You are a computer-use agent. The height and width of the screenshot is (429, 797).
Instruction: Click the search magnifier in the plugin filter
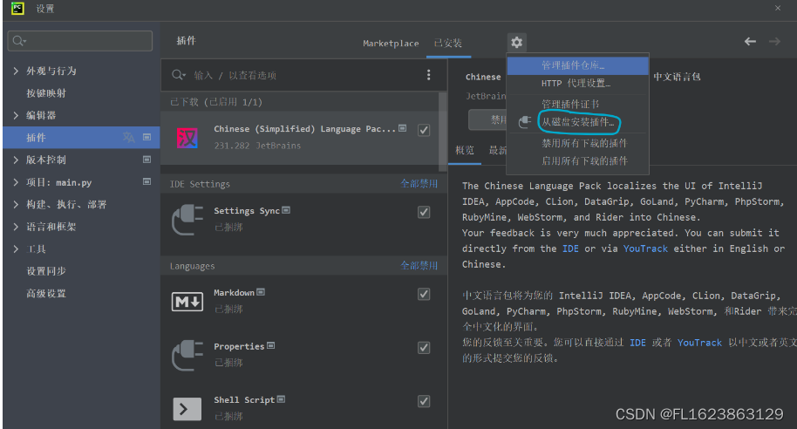(x=178, y=75)
